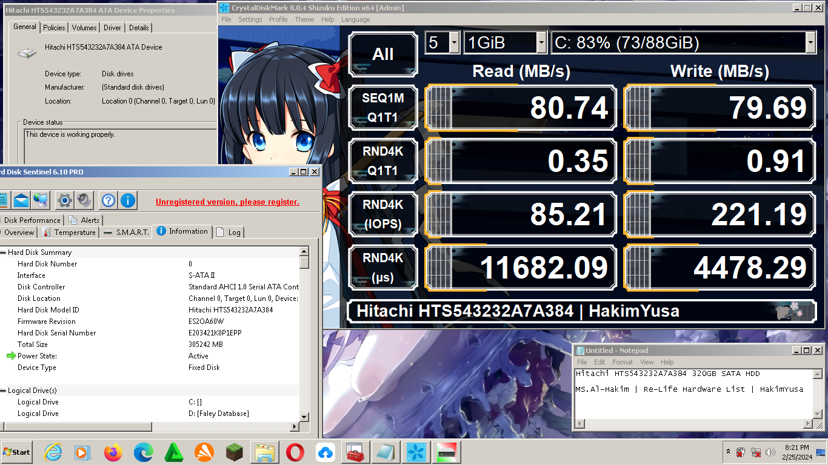The image size is (828, 465).
Task: Collapse the Hard Disk Summary section
Action: 3,252
